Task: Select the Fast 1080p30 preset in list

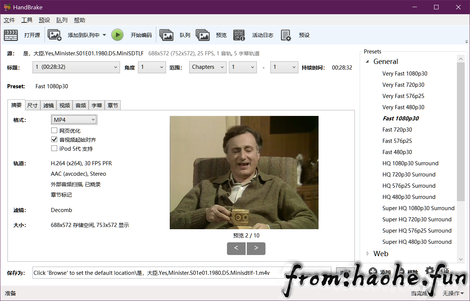Action: coord(401,119)
